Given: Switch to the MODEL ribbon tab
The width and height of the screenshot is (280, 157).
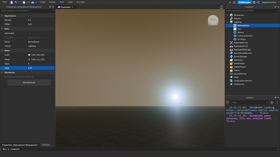Looking at the screenshot, I should 52,2.
